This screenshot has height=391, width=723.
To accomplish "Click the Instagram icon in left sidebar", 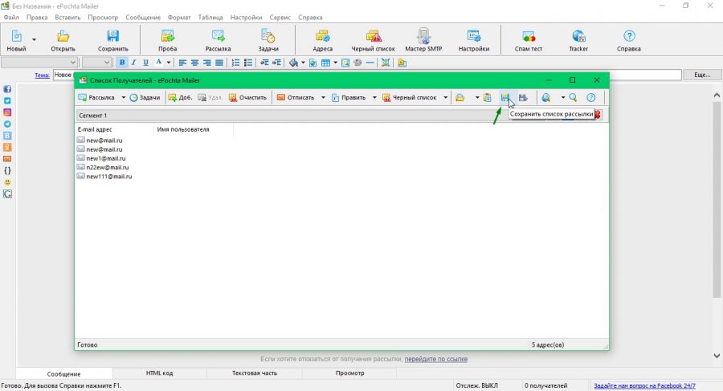I will pos(7,112).
